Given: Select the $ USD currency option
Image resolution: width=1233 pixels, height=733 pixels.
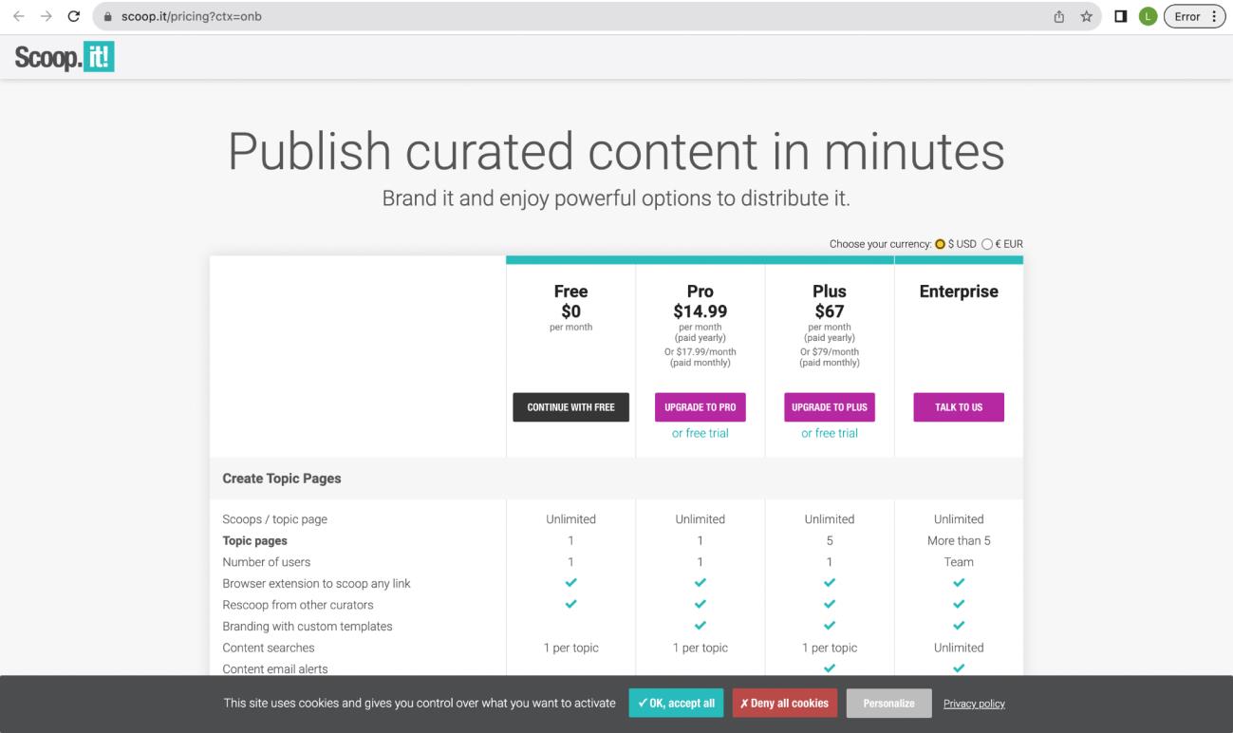Looking at the screenshot, I should (941, 244).
